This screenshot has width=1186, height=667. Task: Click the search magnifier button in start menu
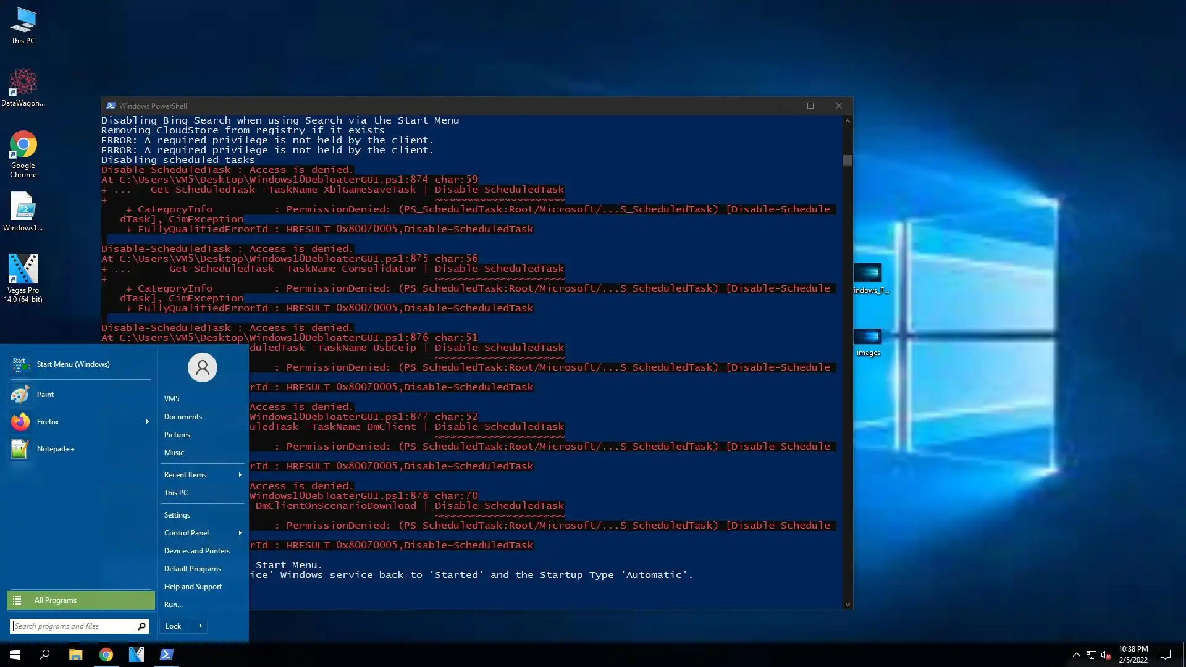[x=141, y=626]
